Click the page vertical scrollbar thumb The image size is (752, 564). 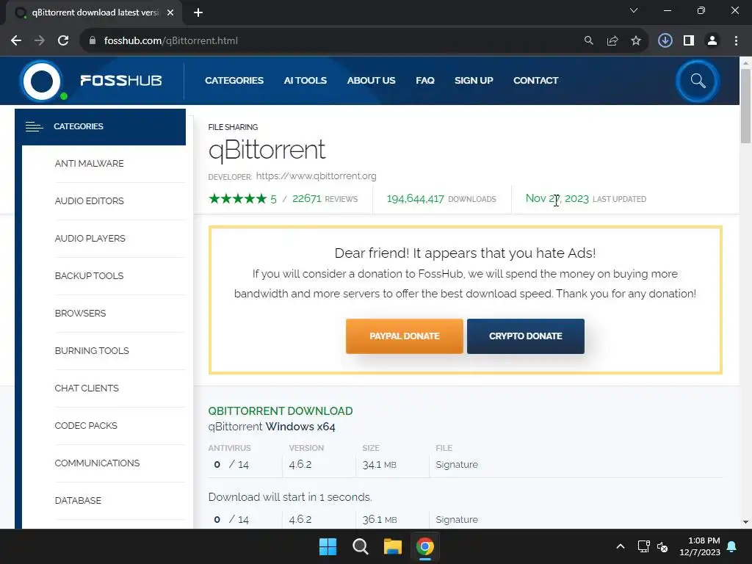[745, 106]
